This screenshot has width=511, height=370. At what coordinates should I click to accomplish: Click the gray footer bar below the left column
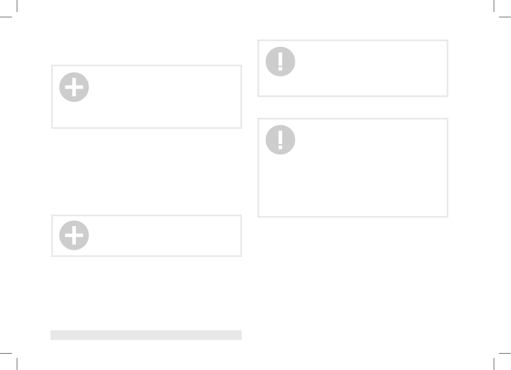tap(146, 335)
